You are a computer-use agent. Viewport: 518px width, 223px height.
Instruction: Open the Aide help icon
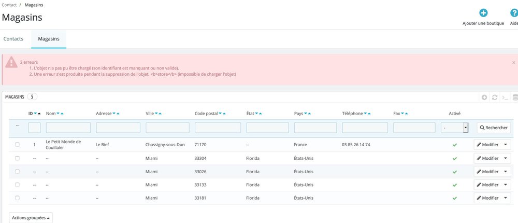click(x=514, y=13)
